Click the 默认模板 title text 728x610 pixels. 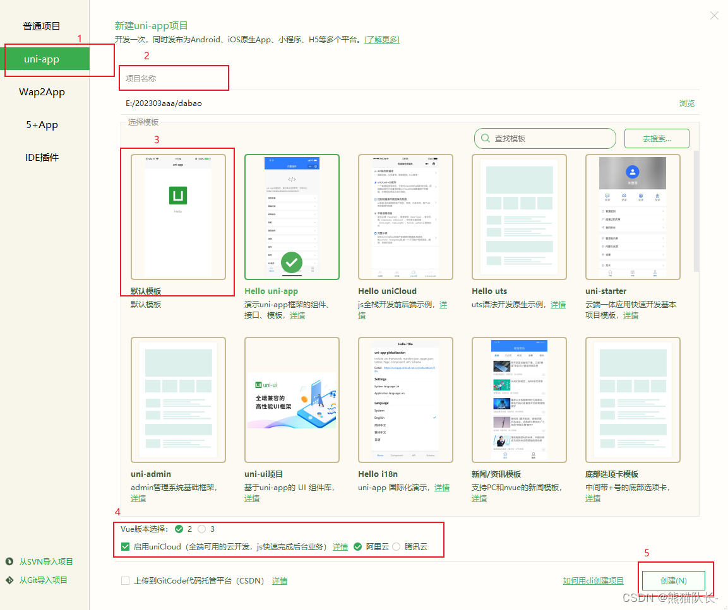click(146, 291)
